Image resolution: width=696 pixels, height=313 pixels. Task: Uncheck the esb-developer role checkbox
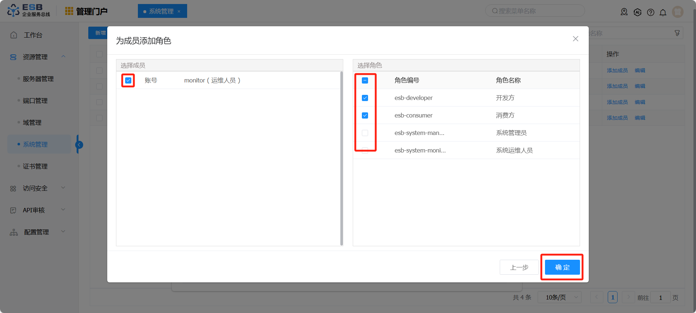(365, 98)
